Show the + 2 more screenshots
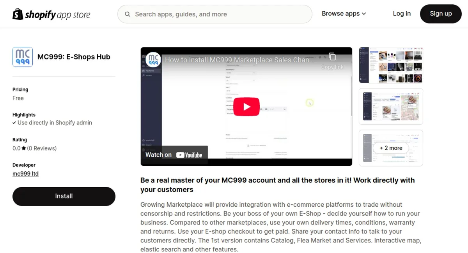468x253 pixels. pyautogui.click(x=391, y=148)
